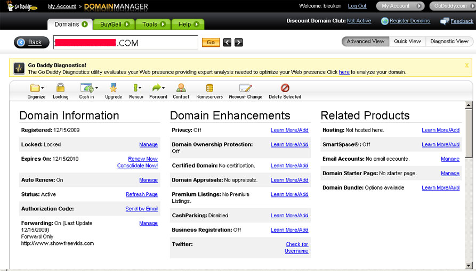This screenshot has height=271, width=476.
Task: Click Learn More/Add for Domain Appraisals
Action: pos(289,180)
